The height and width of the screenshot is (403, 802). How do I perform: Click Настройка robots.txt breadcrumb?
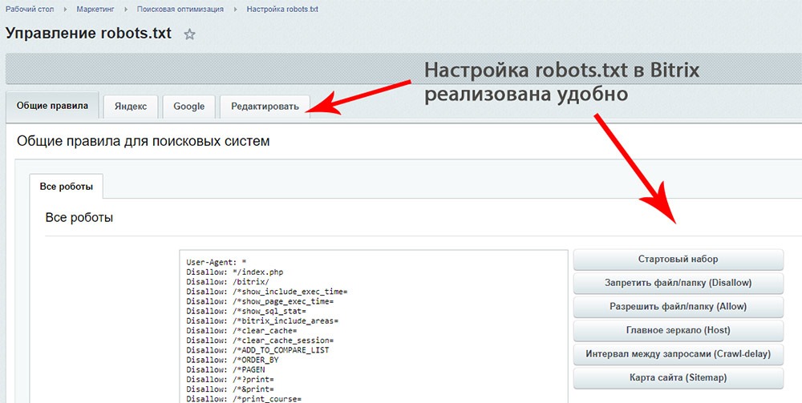coord(282,9)
